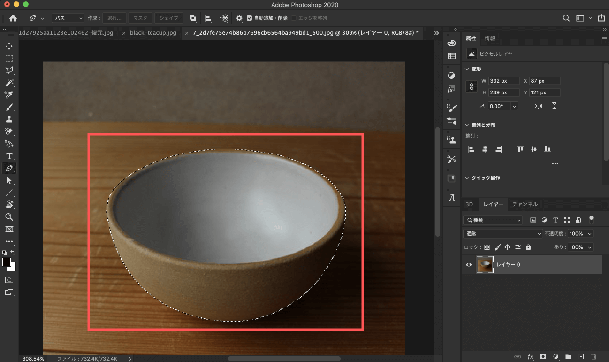The height and width of the screenshot is (362, 609).
Task: Toggle lock transparent pixels
Action: pos(487,247)
